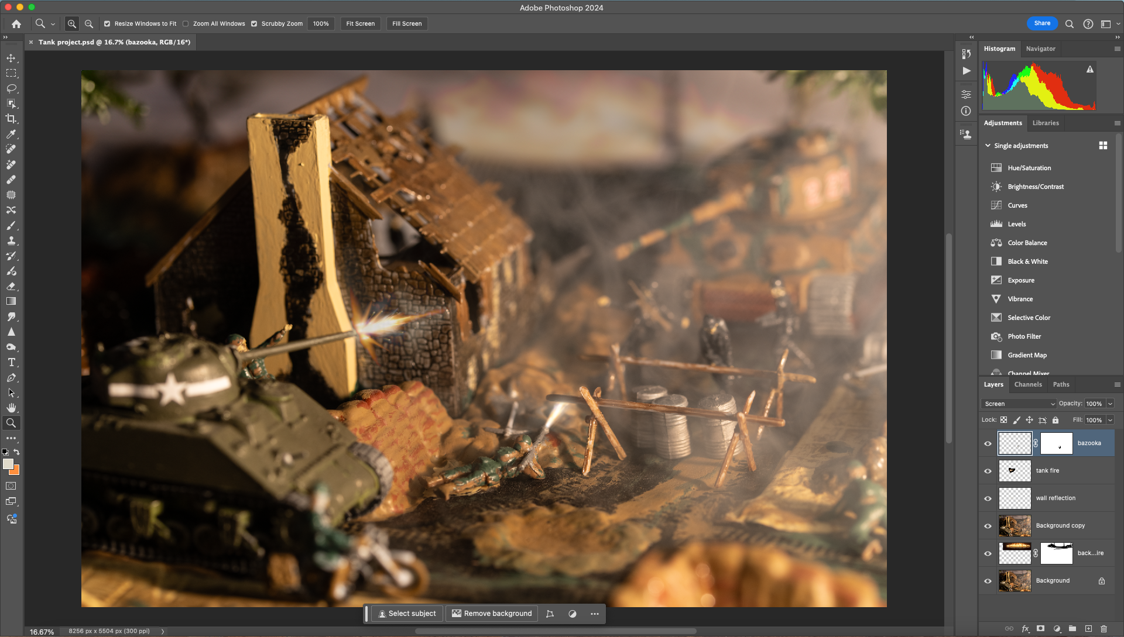The height and width of the screenshot is (637, 1124).
Task: Click the Fill Screen button
Action: coord(407,24)
